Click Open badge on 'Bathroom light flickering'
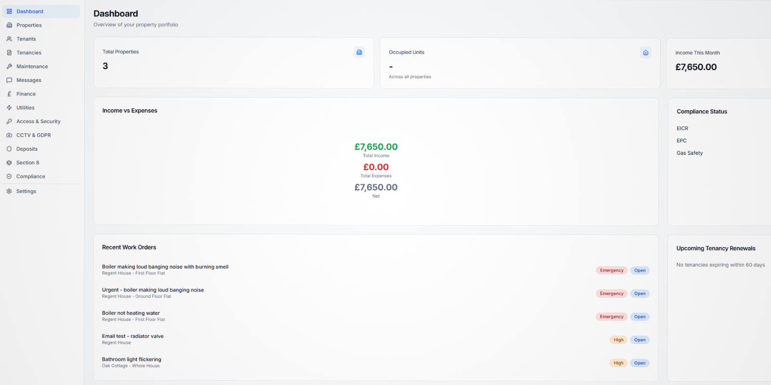 point(640,363)
